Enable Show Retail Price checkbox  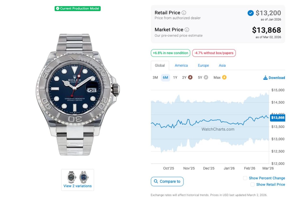[252, 184]
